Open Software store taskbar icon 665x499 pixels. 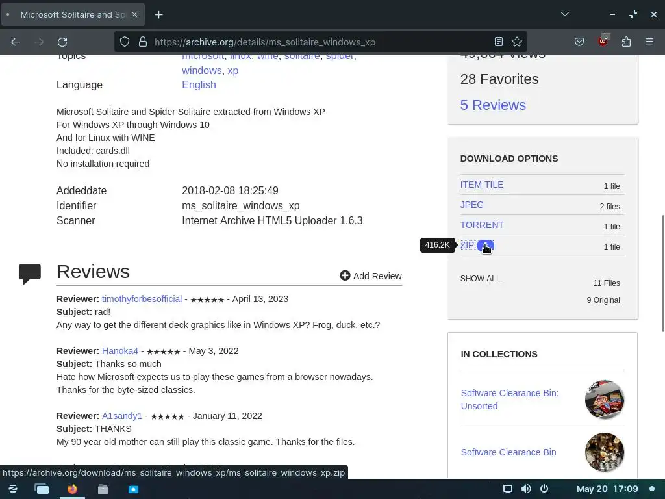point(133,489)
